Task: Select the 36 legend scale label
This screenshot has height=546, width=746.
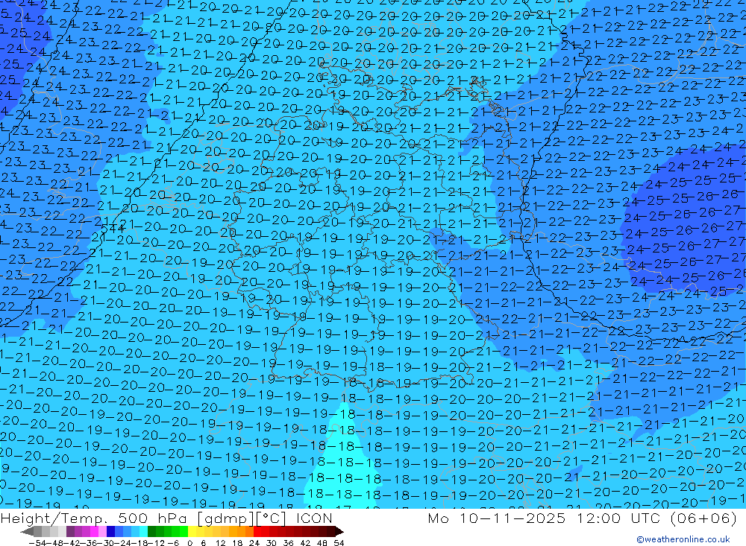Action: 288,543
